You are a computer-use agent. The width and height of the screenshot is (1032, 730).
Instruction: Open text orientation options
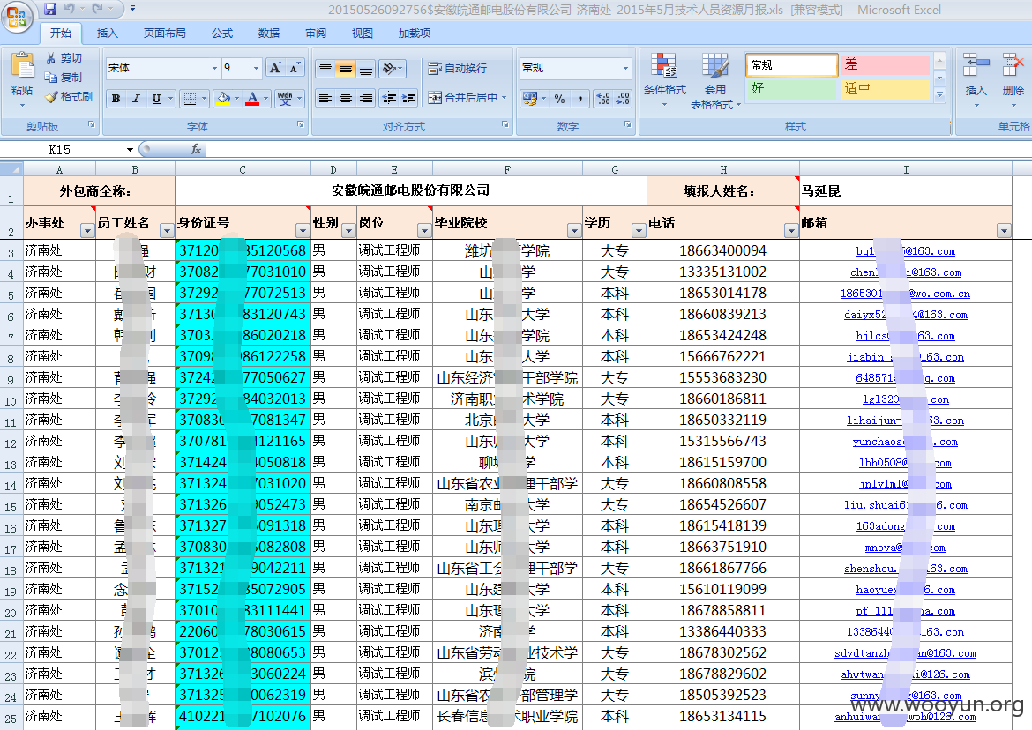click(393, 68)
